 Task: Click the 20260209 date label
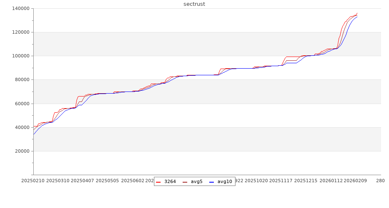pos(356,181)
